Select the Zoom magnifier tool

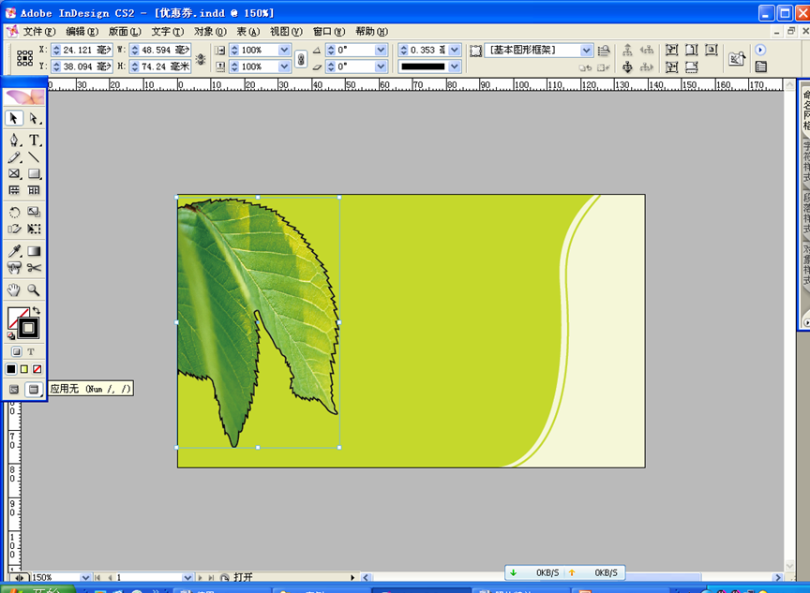(x=34, y=290)
